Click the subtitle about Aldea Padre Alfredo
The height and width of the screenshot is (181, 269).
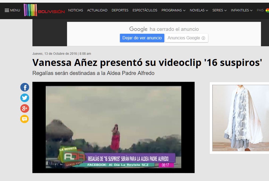coord(93,73)
